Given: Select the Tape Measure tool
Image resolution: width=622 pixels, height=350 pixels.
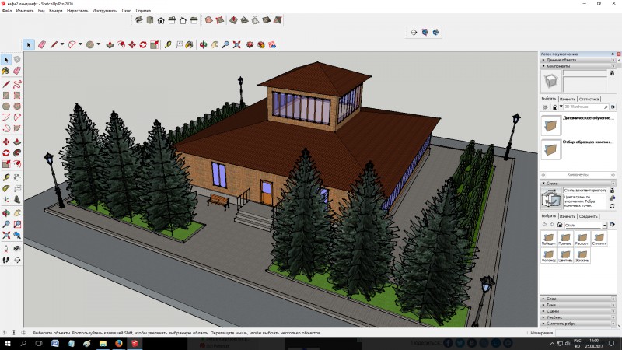Looking at the screenshot, I should pos(168,45).
